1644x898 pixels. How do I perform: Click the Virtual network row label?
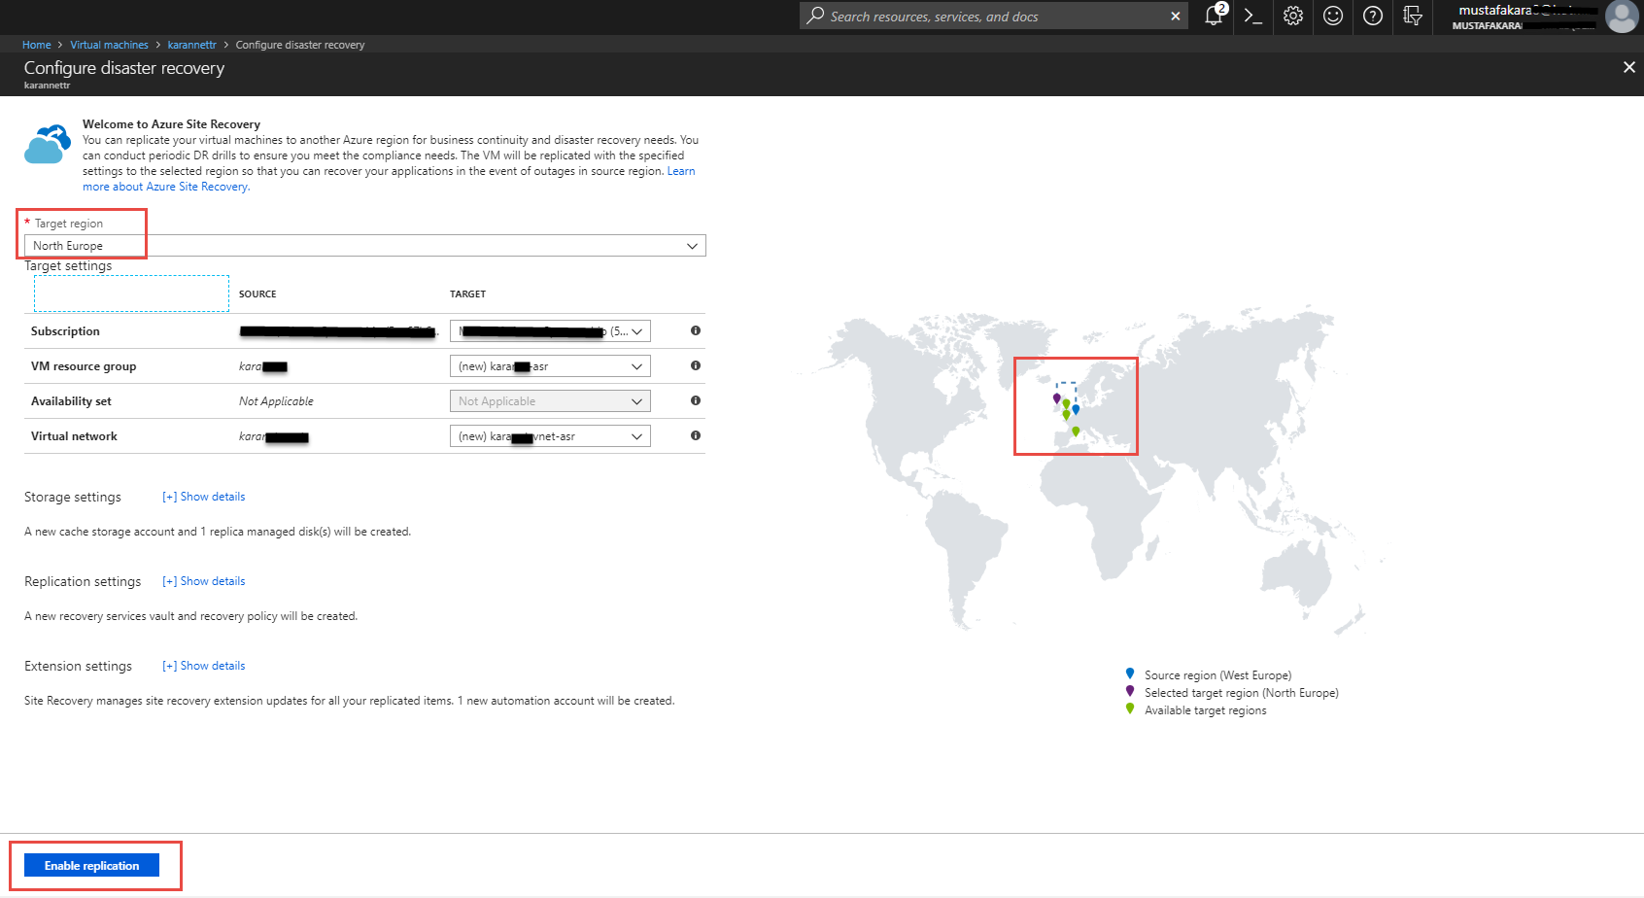tap(74, 436)
